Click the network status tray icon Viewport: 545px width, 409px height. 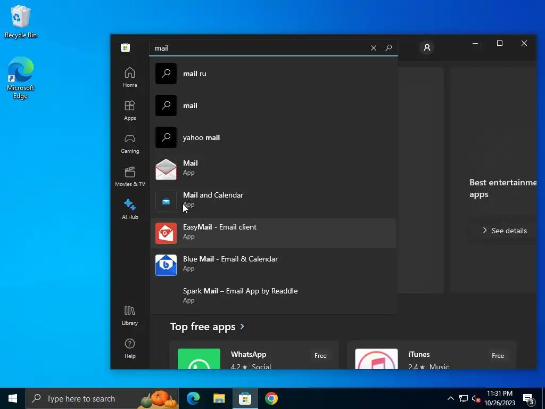click(x=464, y=398)
